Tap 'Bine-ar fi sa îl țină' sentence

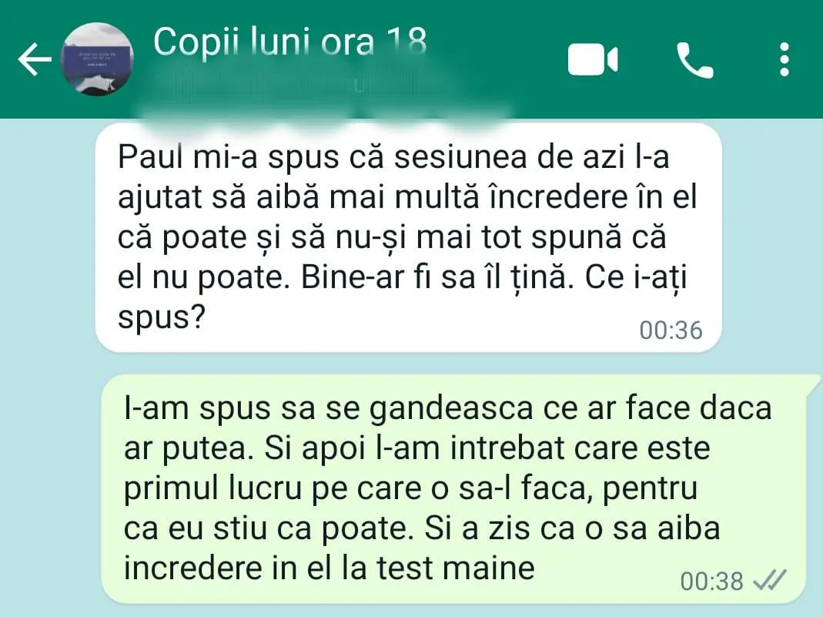433,277
